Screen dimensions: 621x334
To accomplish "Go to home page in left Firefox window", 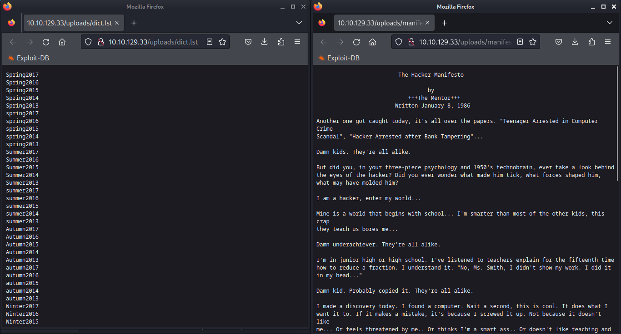I will coord(62,42).
